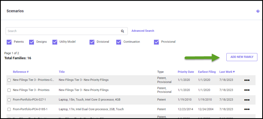
Task: Toggle the Designs filter checkbox
Action: coord(32,42)
